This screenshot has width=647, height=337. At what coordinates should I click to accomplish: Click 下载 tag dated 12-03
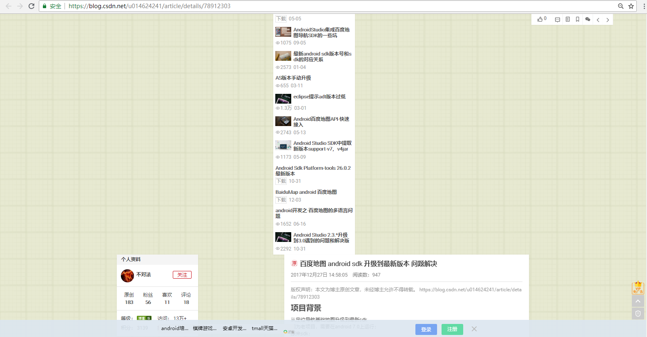pos(281,200)
